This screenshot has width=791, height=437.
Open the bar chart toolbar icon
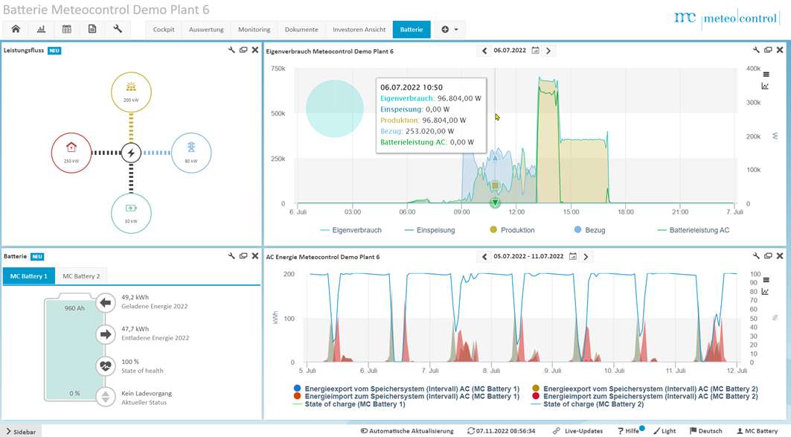(x=42, y=29)
